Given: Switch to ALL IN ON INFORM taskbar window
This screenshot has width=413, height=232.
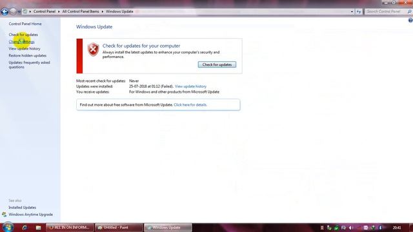Looking at the screenshot, I should pos(70,227).
